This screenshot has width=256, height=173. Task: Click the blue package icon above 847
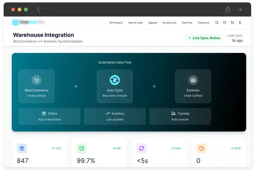tap(22, 148)
